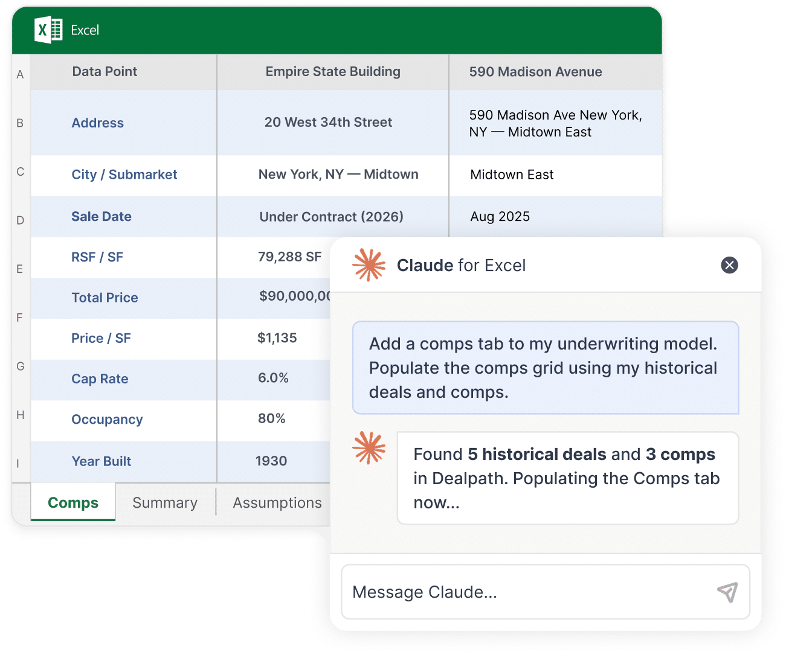Viewport: 786px width, 652px height.
Task: Select row header I
Action: pos(18,464)
